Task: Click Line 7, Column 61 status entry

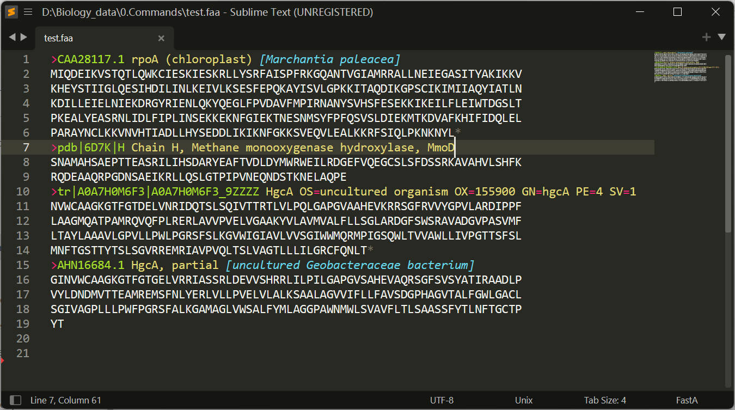Action: tap(66, 400)
